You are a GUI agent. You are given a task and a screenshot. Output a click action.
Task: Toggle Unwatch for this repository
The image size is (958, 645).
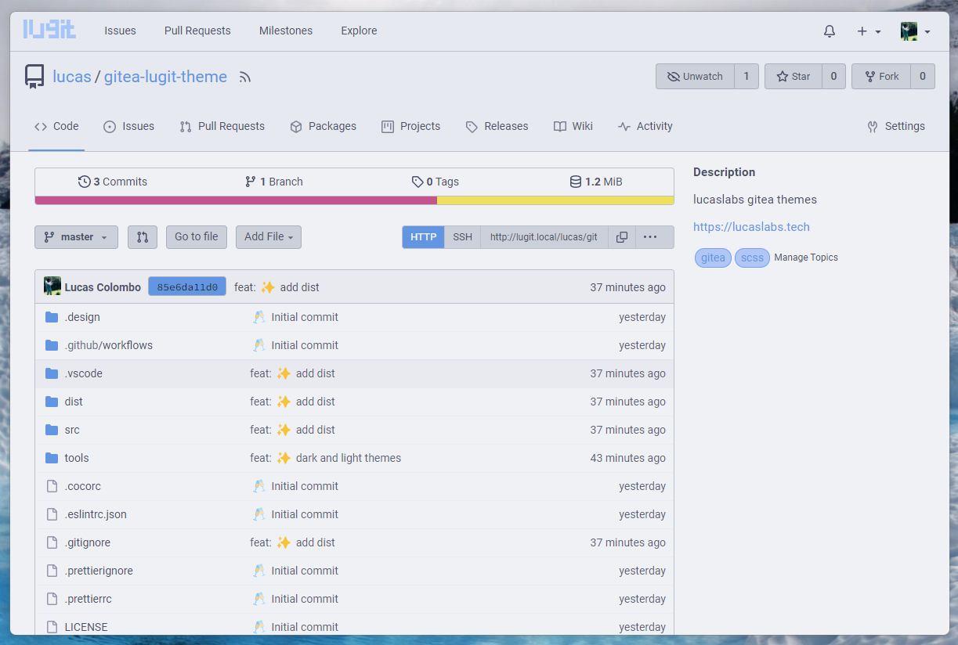point(695,76)
